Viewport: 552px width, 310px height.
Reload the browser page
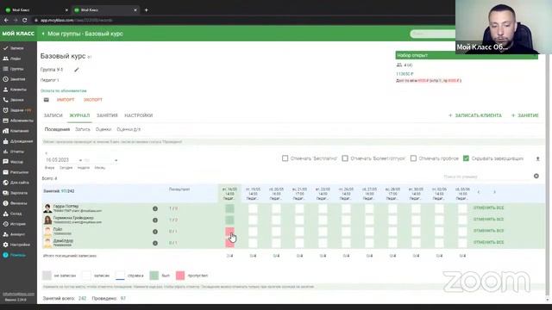coord(25,21)
